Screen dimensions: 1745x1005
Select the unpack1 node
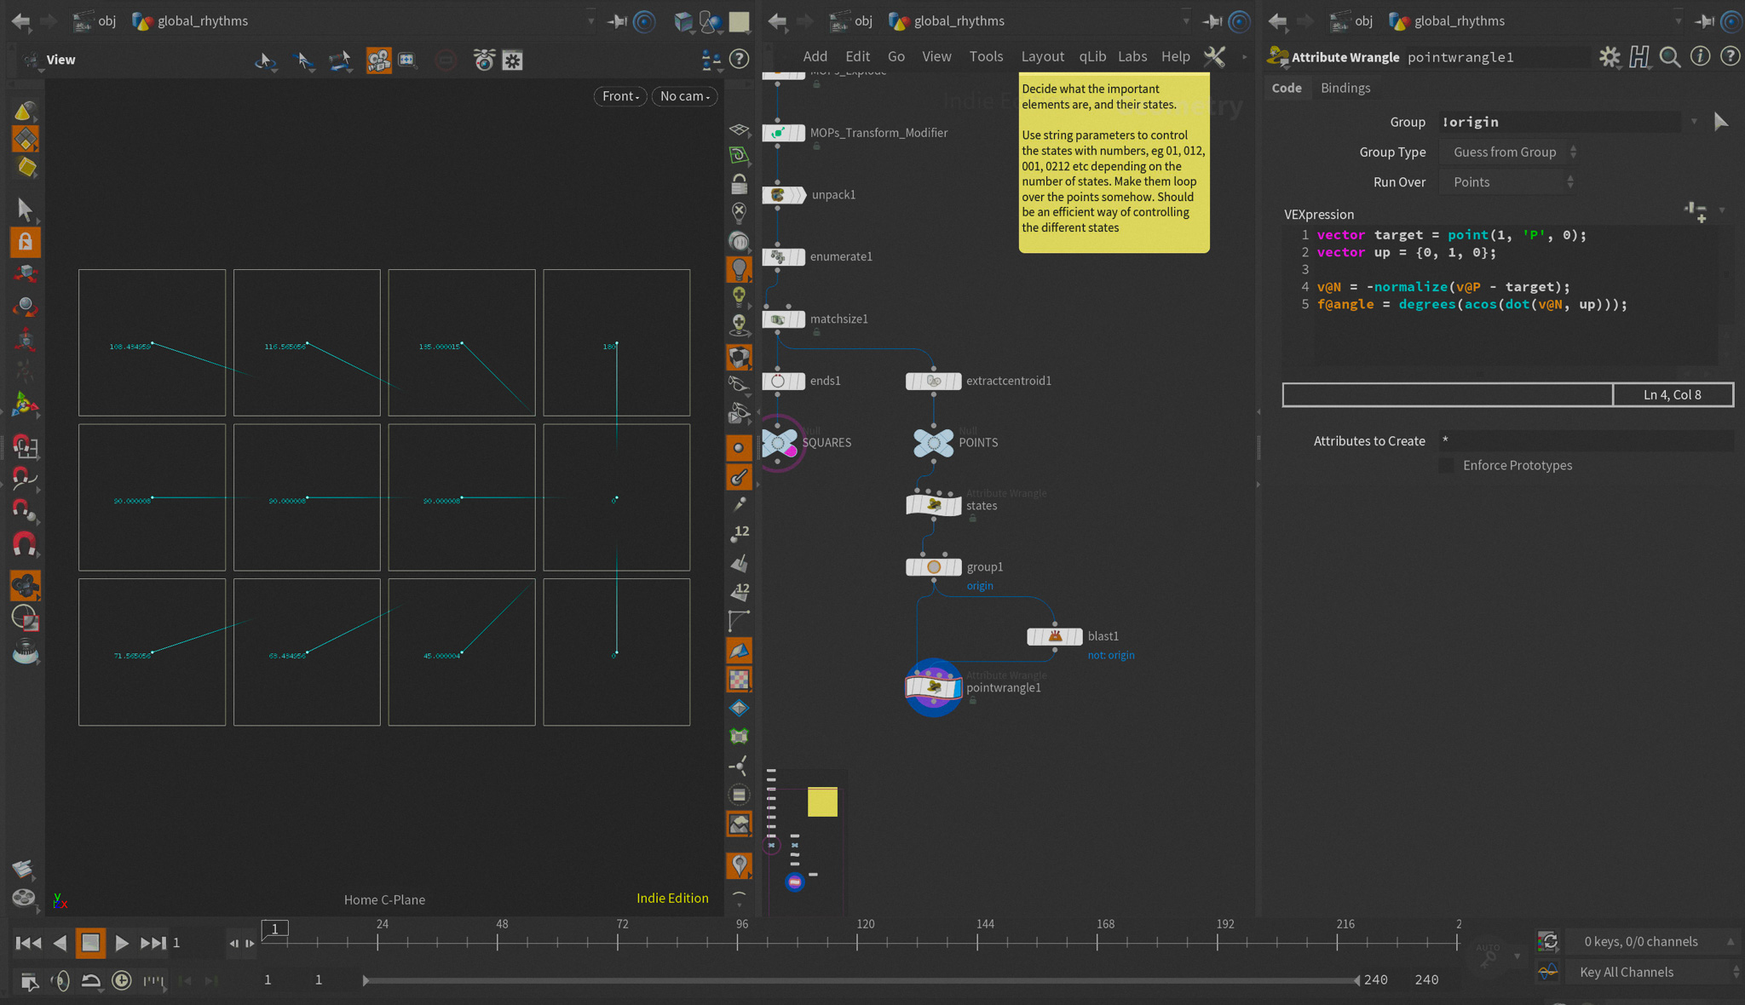pyautogui.click(x=783, y=195)
